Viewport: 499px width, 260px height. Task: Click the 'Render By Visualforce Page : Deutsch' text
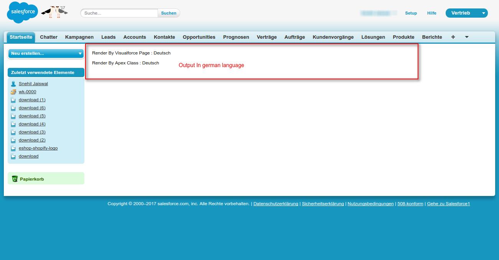tap(131, 53)
